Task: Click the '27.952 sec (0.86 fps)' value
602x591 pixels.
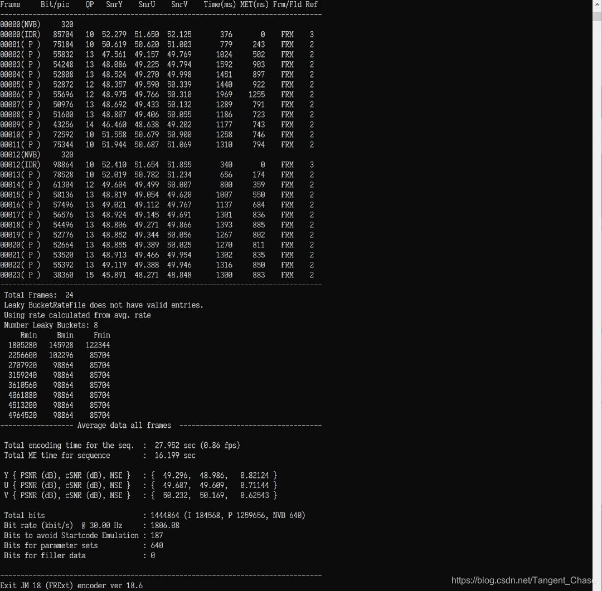Action: point(197,445)
